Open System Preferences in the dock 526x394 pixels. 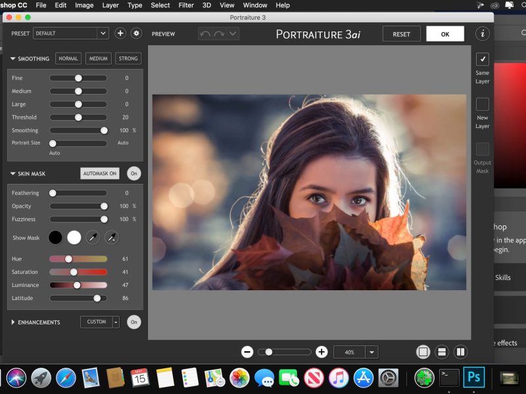pos(388,378)
